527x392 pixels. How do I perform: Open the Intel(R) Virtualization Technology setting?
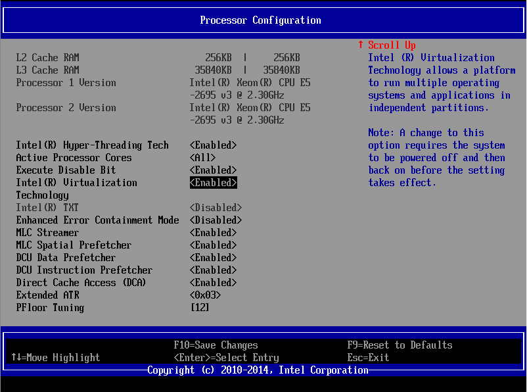tap(213, 182)
